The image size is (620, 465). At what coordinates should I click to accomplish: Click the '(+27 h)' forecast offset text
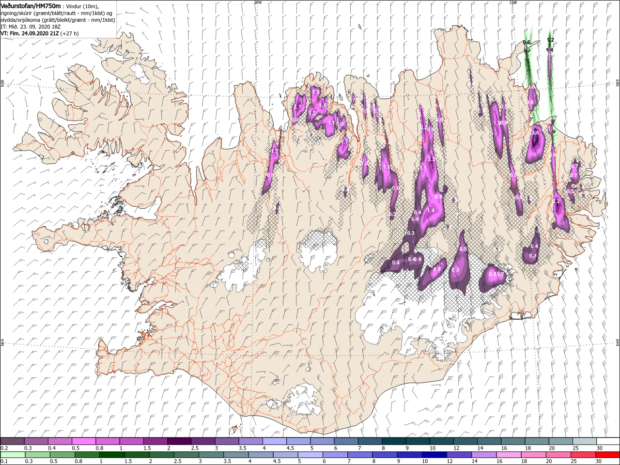click(x=70, y=33)
